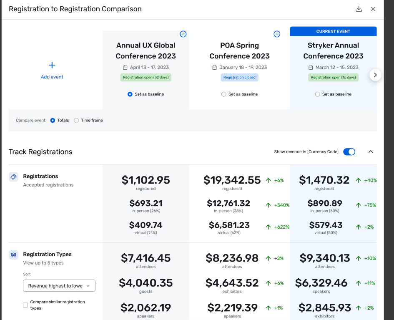The width and height of the screenshot is (394, 320).
Task: Click the $1,470.32 registered value
Action: pos(324,180)
